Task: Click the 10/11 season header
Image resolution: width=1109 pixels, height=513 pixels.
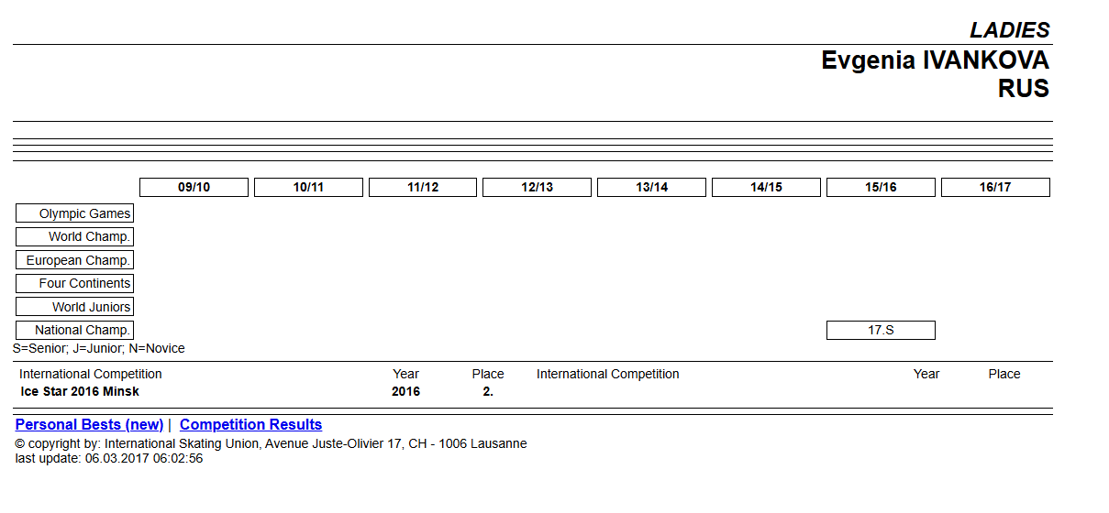Action: tap(308, 188)
